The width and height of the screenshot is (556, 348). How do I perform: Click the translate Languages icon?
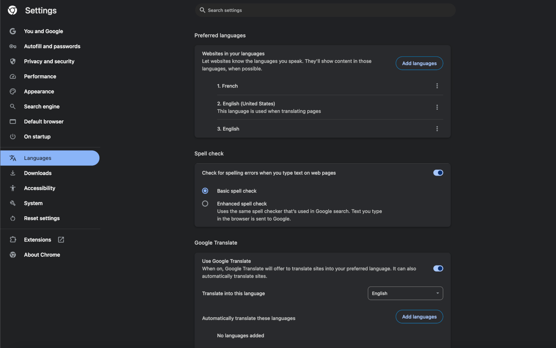tap(13, 158)
